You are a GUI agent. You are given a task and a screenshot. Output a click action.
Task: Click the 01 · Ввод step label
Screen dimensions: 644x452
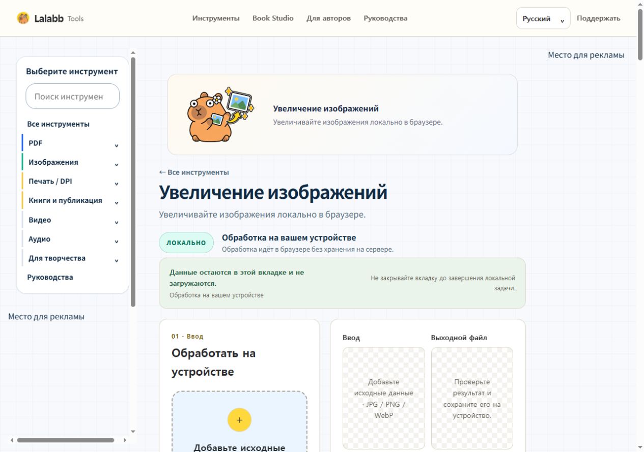[187, 336]
